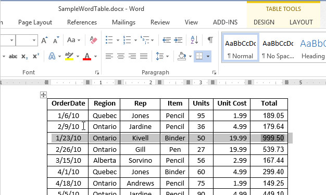Viewport: 326px width, 195px height.
Task: Align text left
Action: 109,56
